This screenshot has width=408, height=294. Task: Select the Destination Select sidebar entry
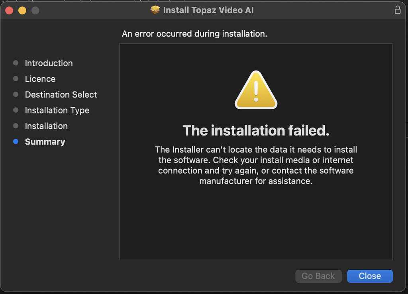61,94
